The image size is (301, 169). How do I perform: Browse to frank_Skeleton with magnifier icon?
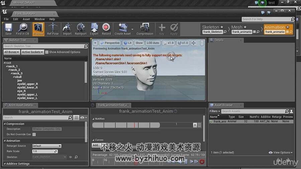pos(225,32)
